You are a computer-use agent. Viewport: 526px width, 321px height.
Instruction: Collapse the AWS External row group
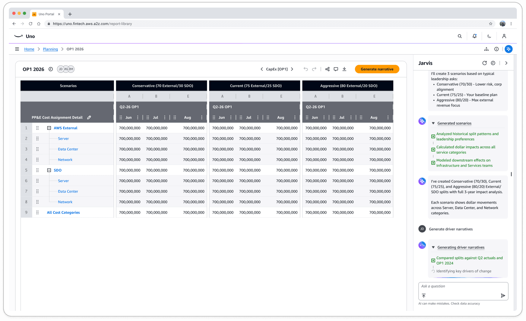(x=49, y=128)
